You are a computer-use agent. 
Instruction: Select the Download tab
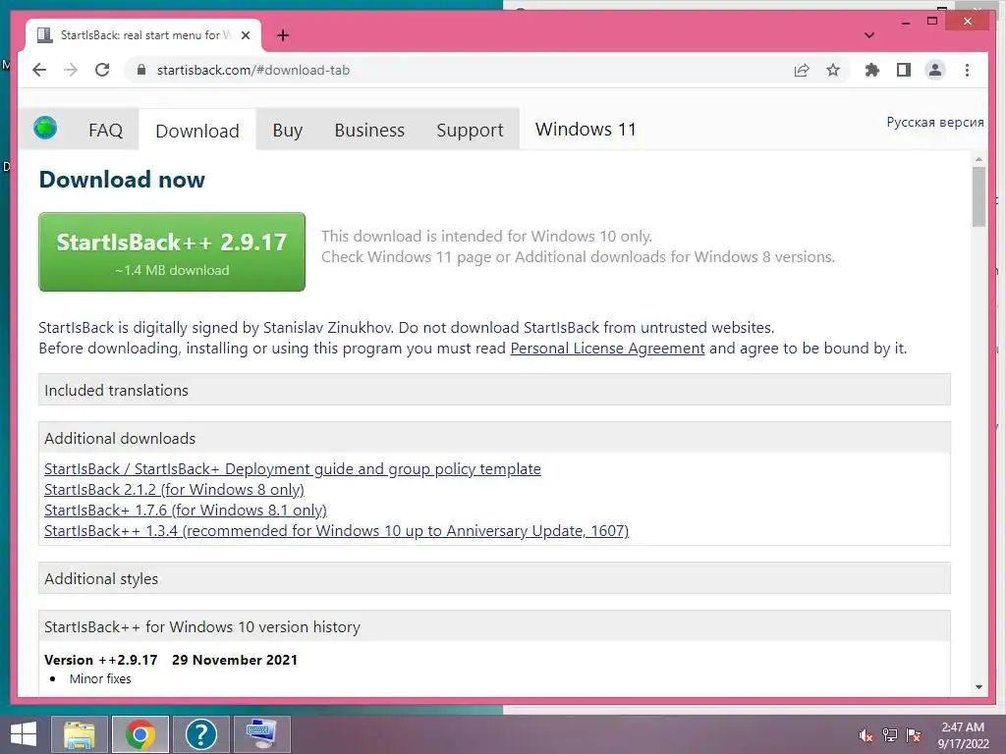(x=196, y=131)
